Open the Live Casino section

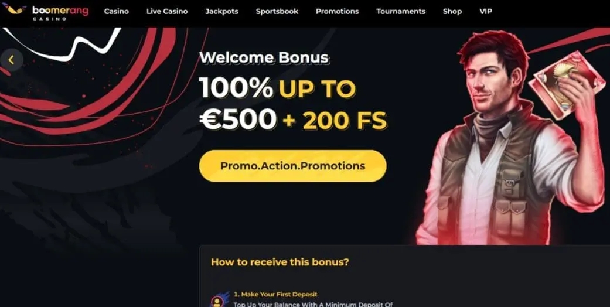tap(167, 12)
